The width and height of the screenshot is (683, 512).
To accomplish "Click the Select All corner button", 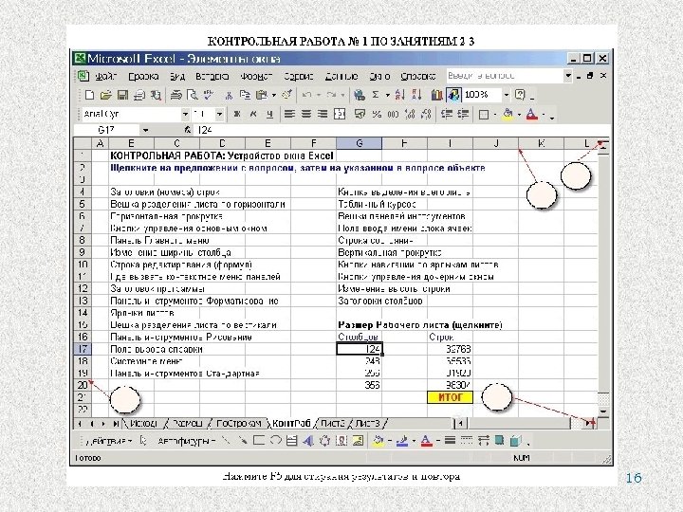I will [83, 143].
